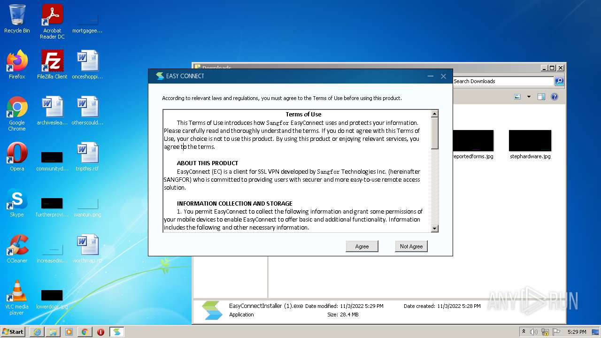Open Windows Explorer from taskbar
The width and height of the screenshot is (601, 338).
tap(53, 332)
